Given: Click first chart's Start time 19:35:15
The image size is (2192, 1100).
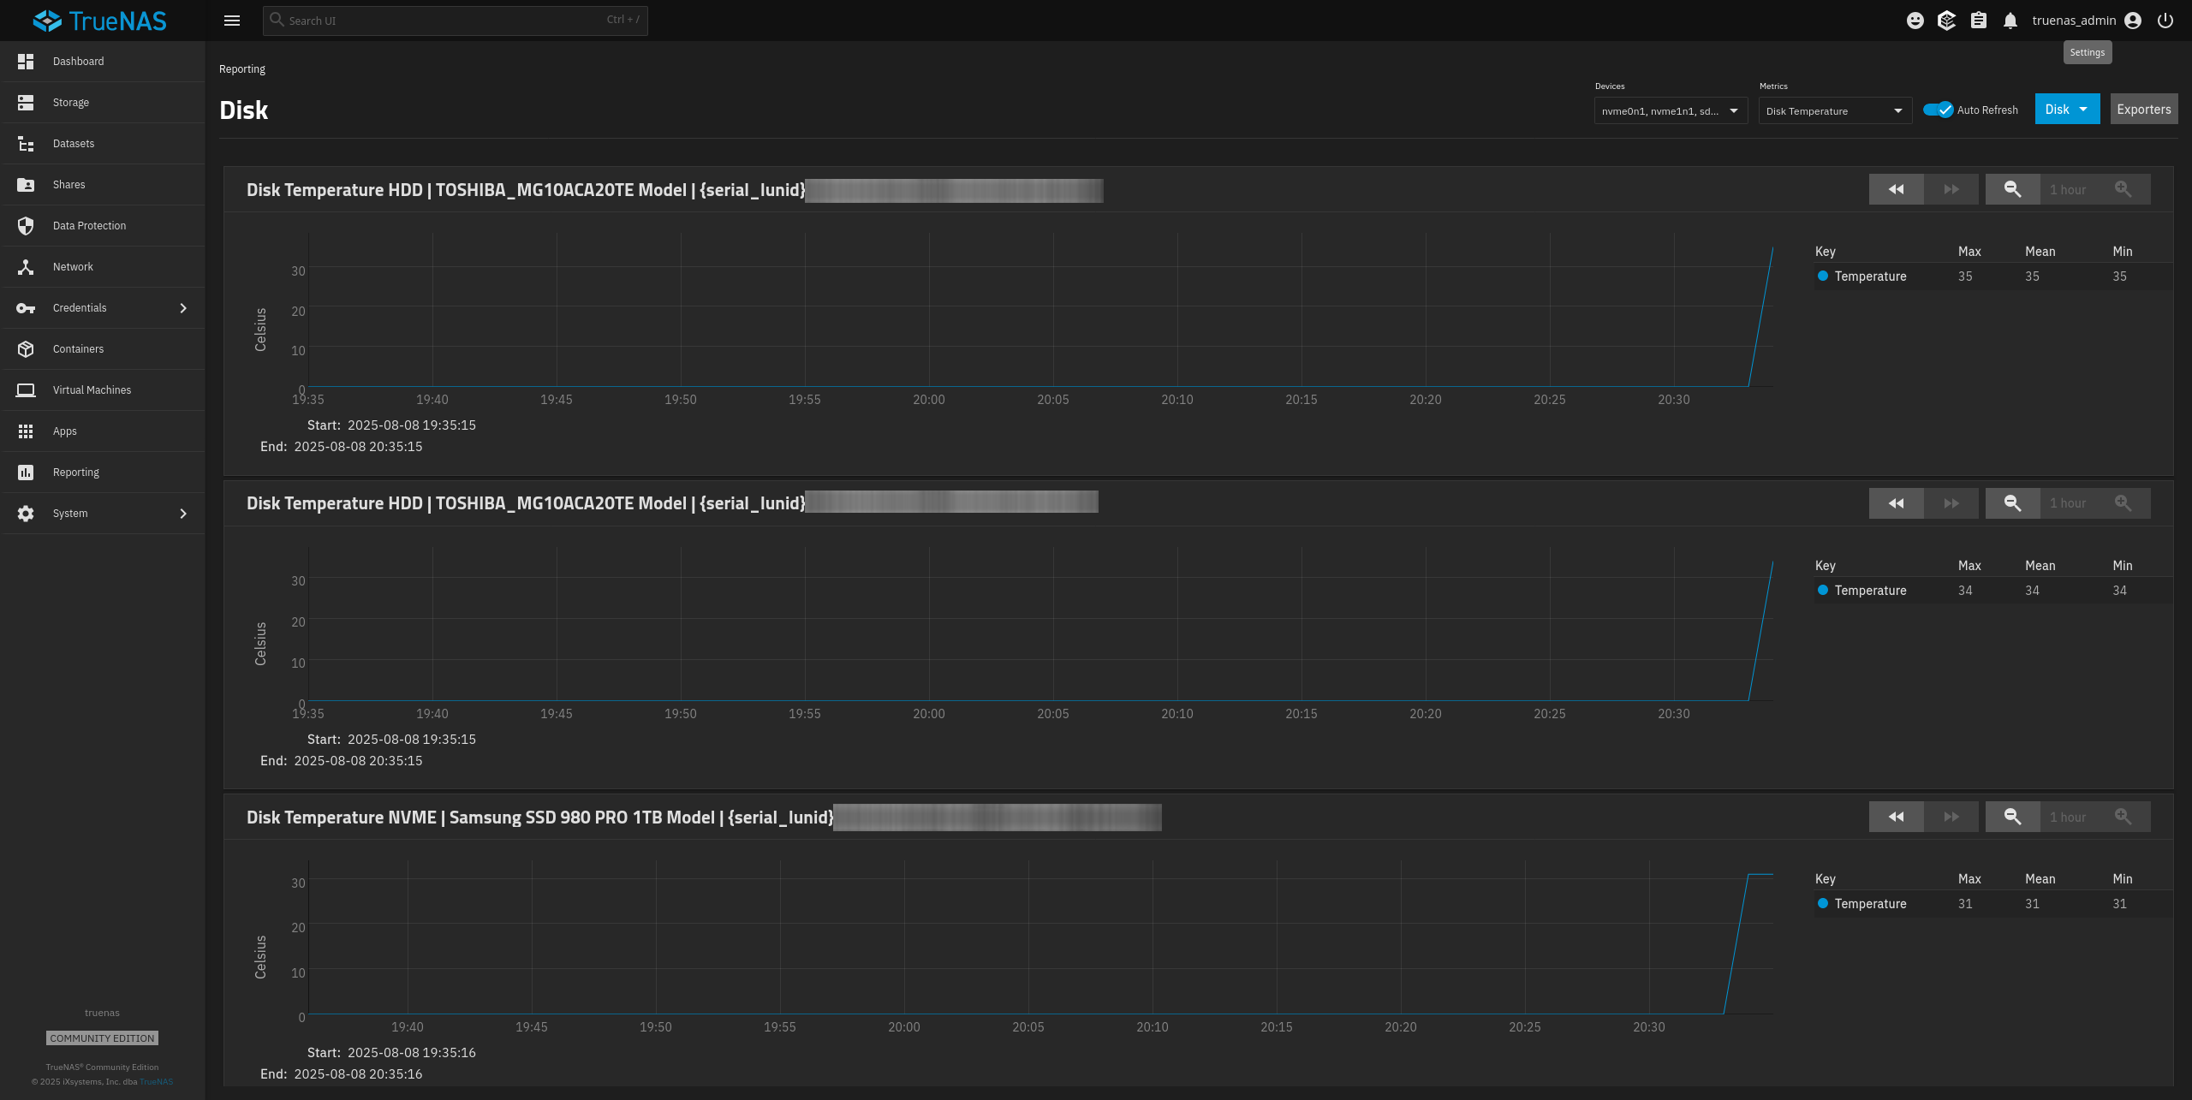Looking at the screenshot, I should click(412, 425).
